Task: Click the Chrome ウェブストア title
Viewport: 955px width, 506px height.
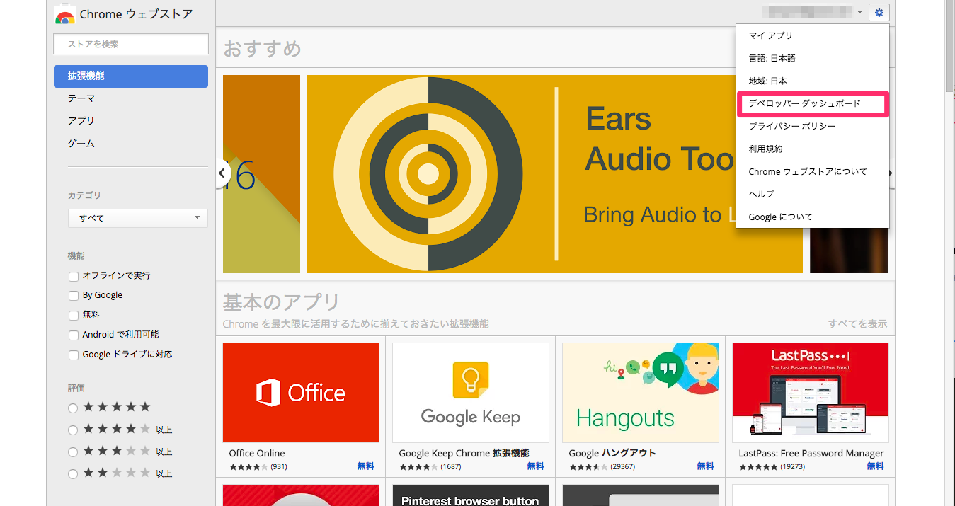Action: (136, 15)
